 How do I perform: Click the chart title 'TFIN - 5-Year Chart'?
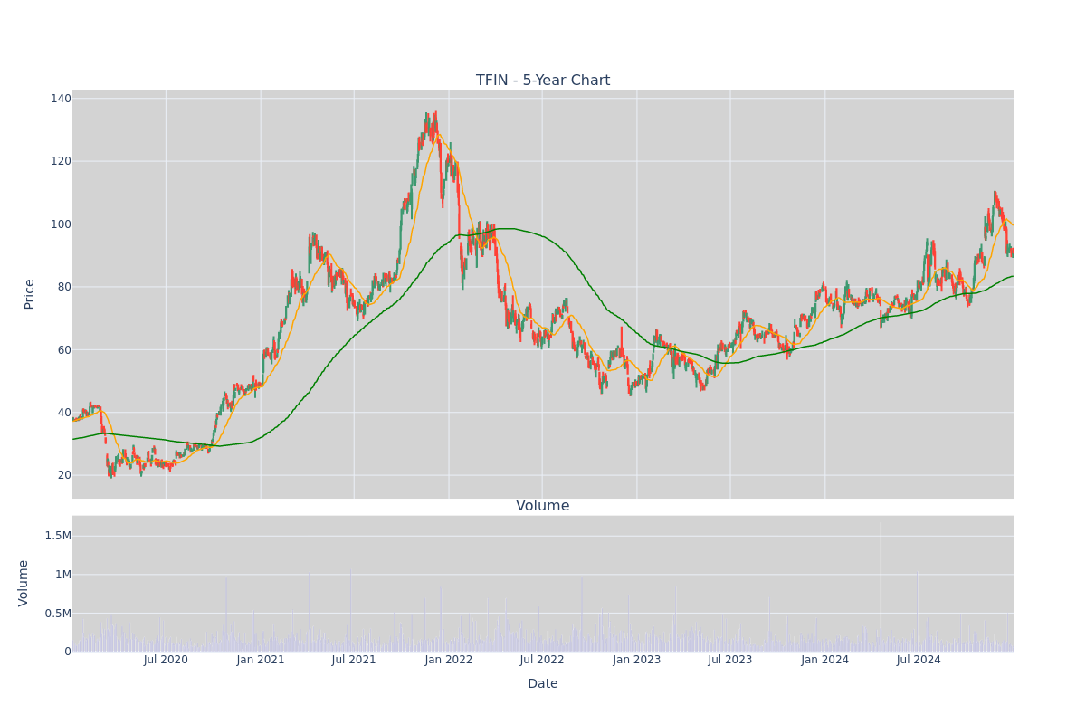pyautogui.click(x=543, y=81)
